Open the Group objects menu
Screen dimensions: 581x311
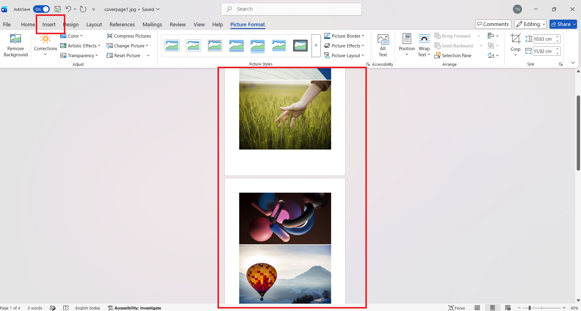[x=493, y=46]
